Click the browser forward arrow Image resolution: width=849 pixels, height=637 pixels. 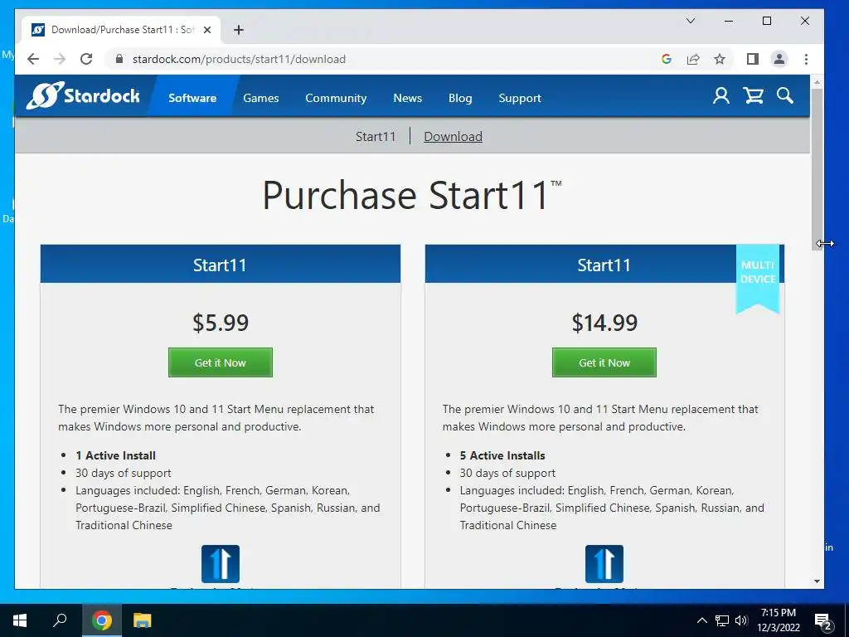(60, 59)
